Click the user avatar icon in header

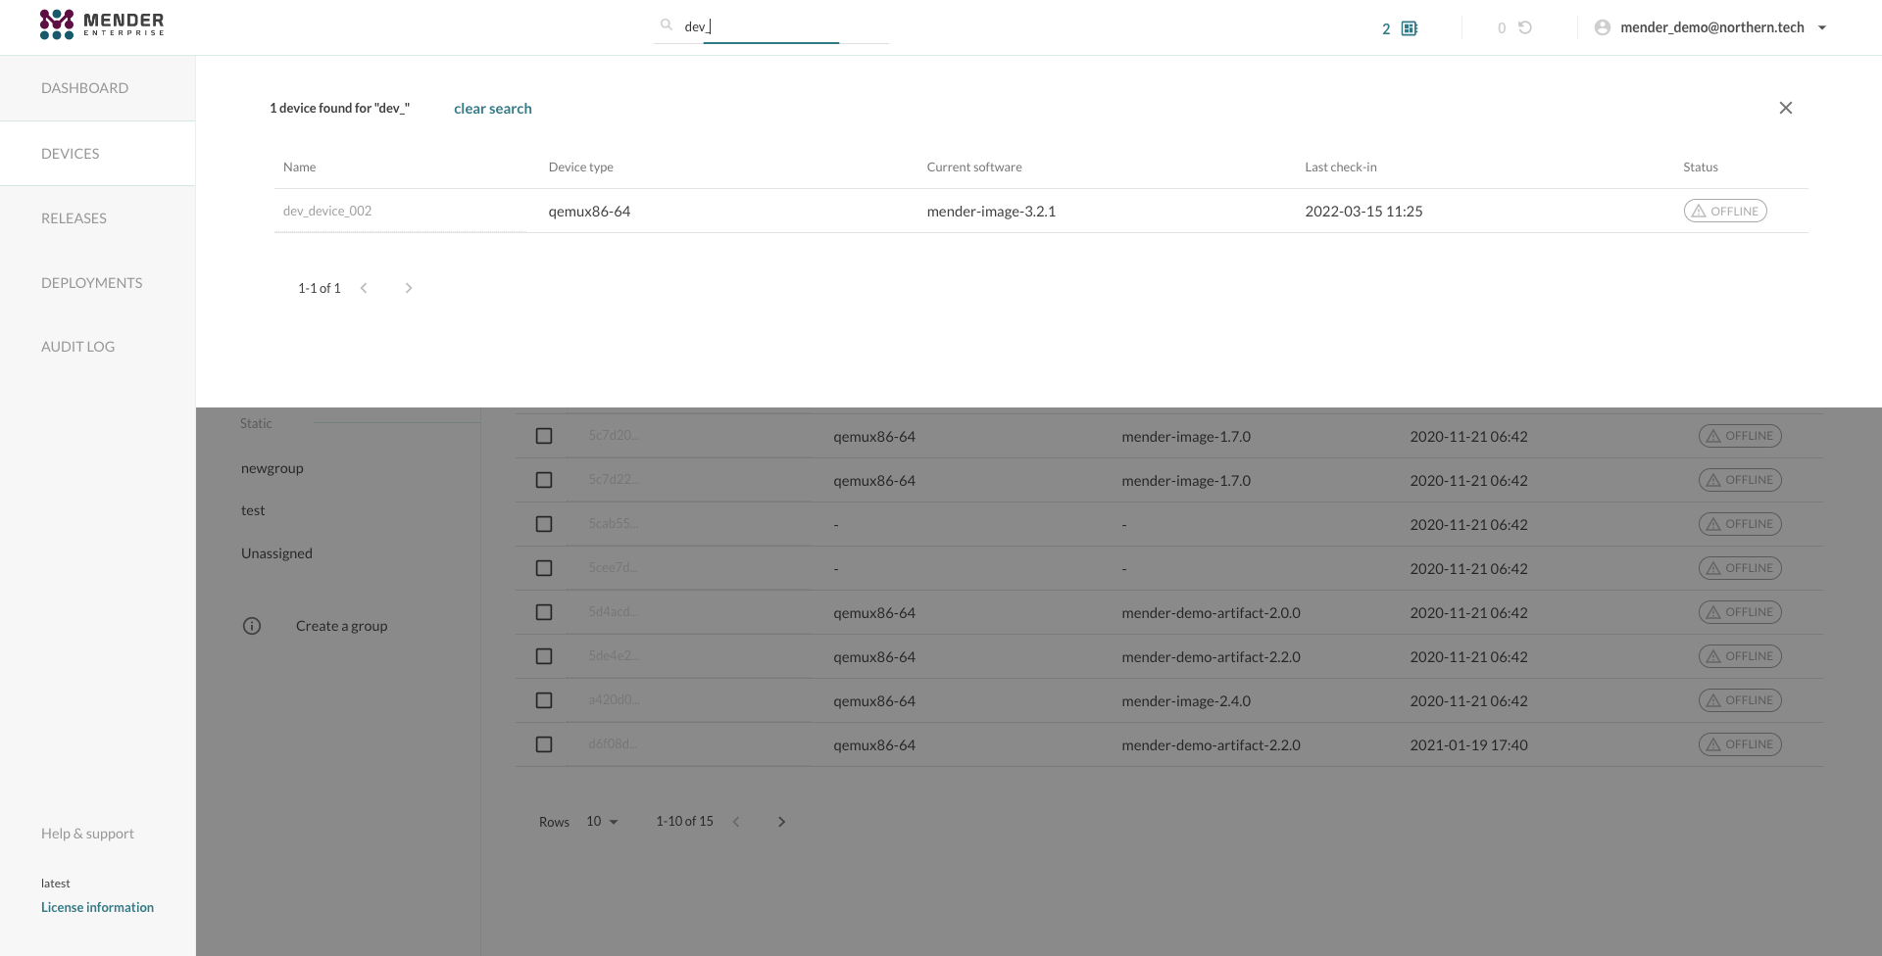1602,27
